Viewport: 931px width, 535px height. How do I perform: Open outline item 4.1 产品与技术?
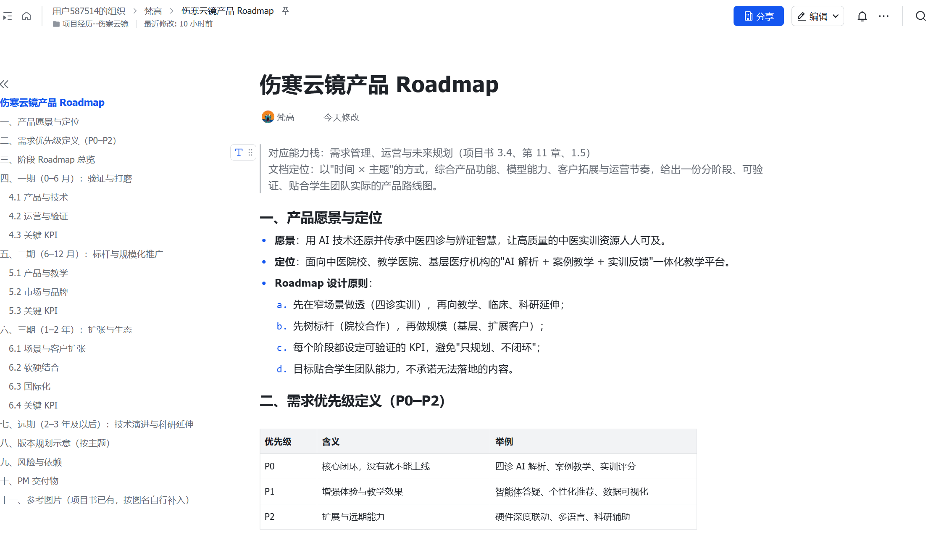click(x=38, y=198)
